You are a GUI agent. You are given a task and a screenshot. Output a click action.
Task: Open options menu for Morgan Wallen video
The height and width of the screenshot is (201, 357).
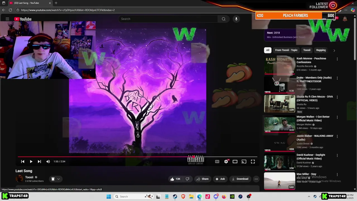337,117
